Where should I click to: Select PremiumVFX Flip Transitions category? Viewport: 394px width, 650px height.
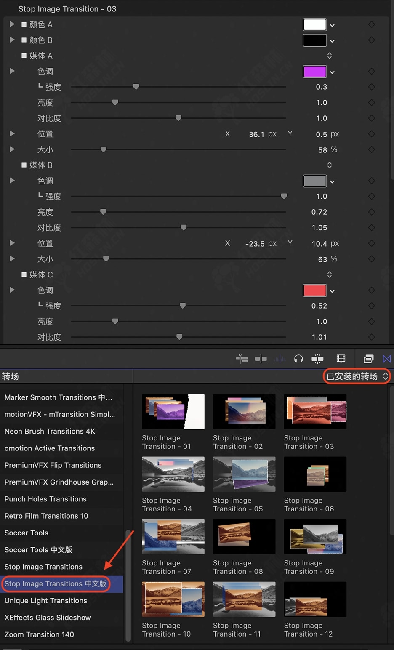[53, 465]
